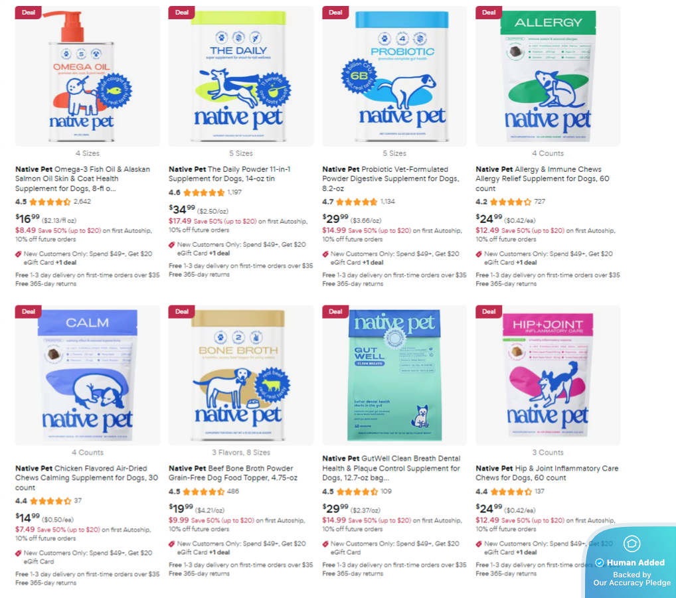Image resolution: width=676 pixels, height=598 pixels.
Task: Click the Deal badge on Omega Oil product
Action: [x=28, y=13]
